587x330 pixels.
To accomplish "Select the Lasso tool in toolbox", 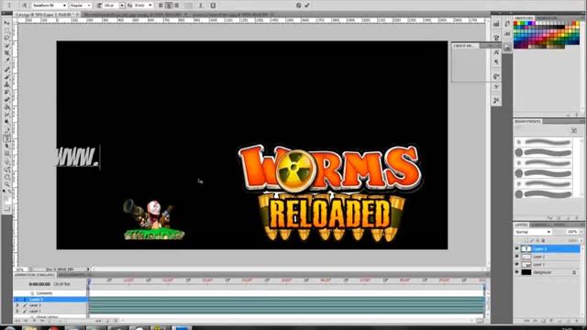I will pyautogui.click(x=6, y=38).
